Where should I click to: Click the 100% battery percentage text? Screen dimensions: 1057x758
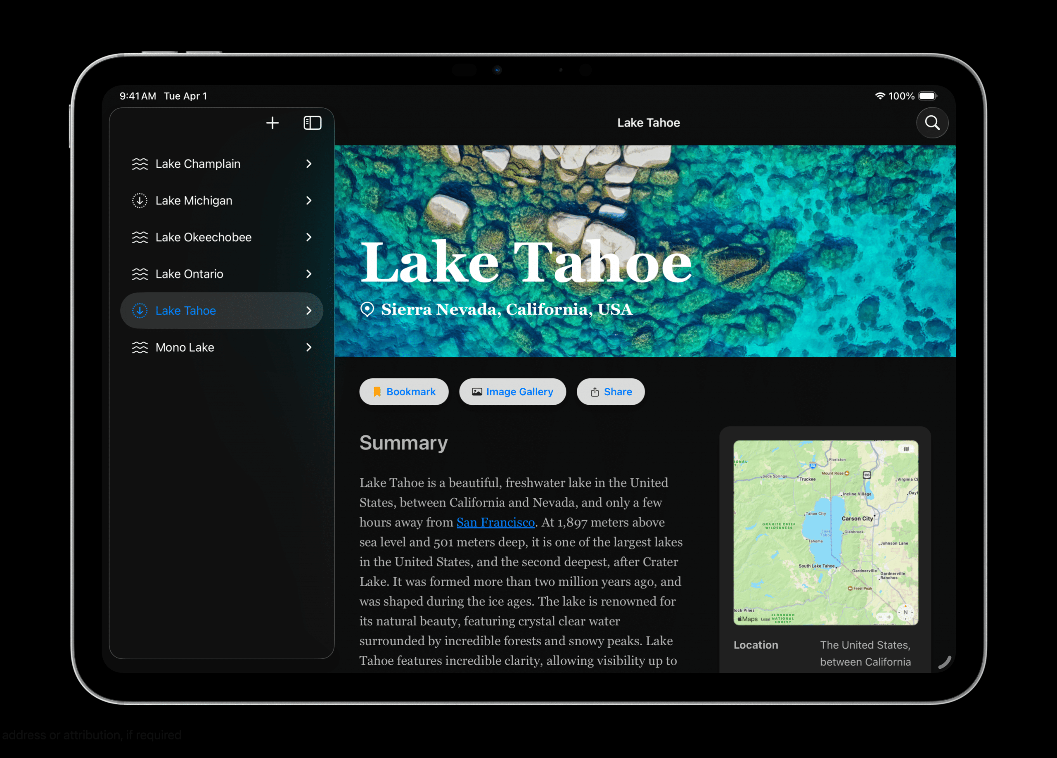point(901,96)
